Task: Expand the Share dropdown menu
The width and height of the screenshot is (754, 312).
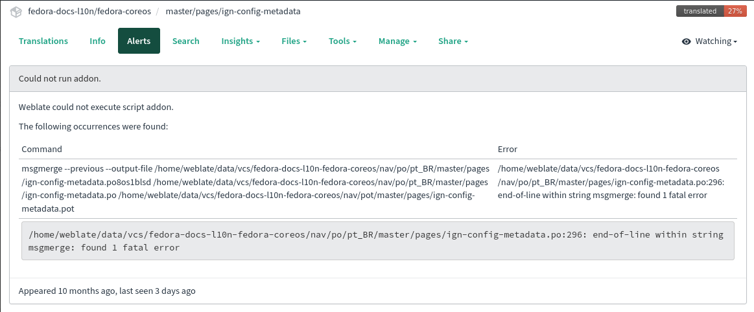Action: [x=453, y=41]
